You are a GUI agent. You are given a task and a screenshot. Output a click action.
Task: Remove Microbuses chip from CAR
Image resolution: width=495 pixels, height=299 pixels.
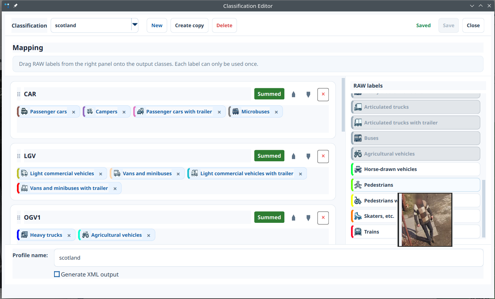[x=276, y=112]
